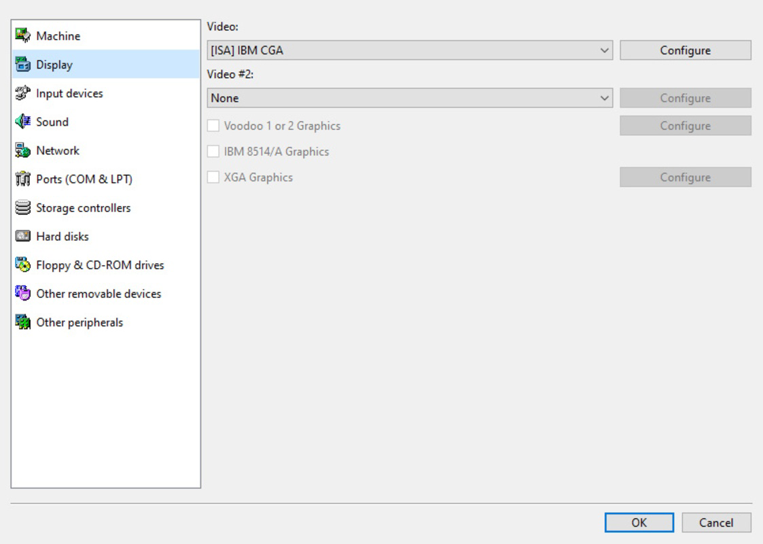The width and height of the screenshot is (763, 544).
Task: Open the Other peripherals icon
Action: (23, 322)
